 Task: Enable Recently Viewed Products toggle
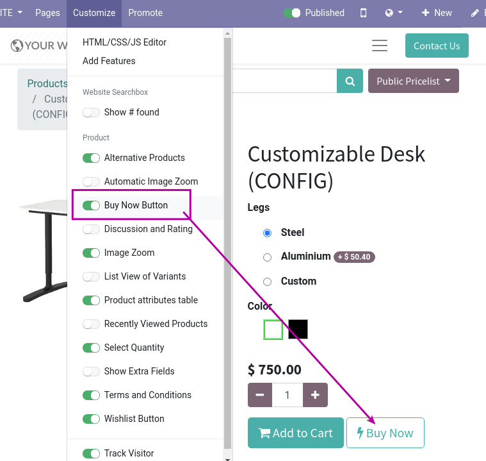pos(91,324)
